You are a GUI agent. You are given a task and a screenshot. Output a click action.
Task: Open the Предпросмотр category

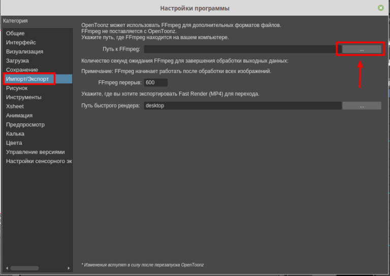point(38,125)
